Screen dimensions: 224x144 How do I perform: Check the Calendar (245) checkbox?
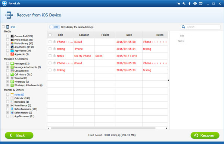7,98
